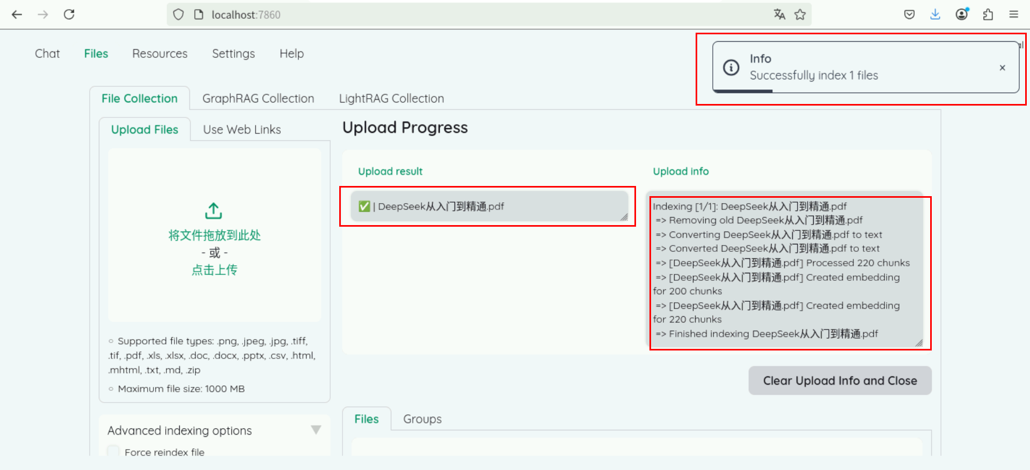Click the browser forward arrow
1030x470 pixels.
pyautogui.click(x=43, y=14)
